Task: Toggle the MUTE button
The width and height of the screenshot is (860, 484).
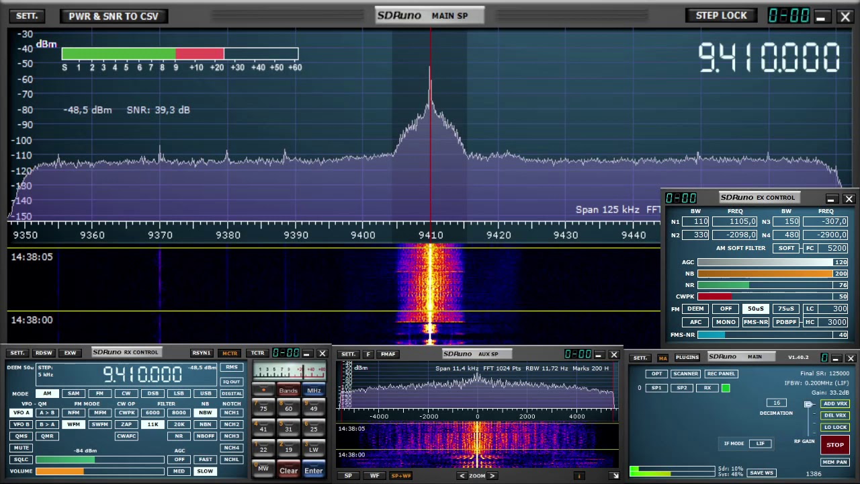Action: coord(21,447)
